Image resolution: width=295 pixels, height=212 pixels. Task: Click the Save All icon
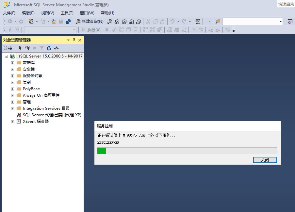coord(68,22)
